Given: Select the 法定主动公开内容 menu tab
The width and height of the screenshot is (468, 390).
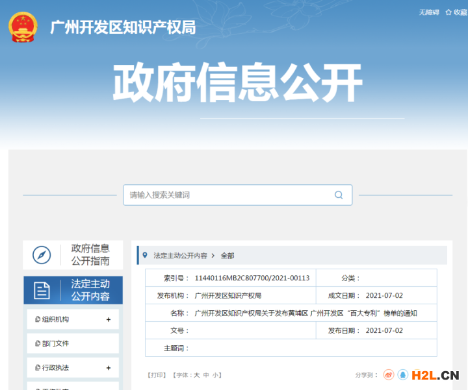Looking at the screenshot, I should pyautogui.click(x=90, y=291).
